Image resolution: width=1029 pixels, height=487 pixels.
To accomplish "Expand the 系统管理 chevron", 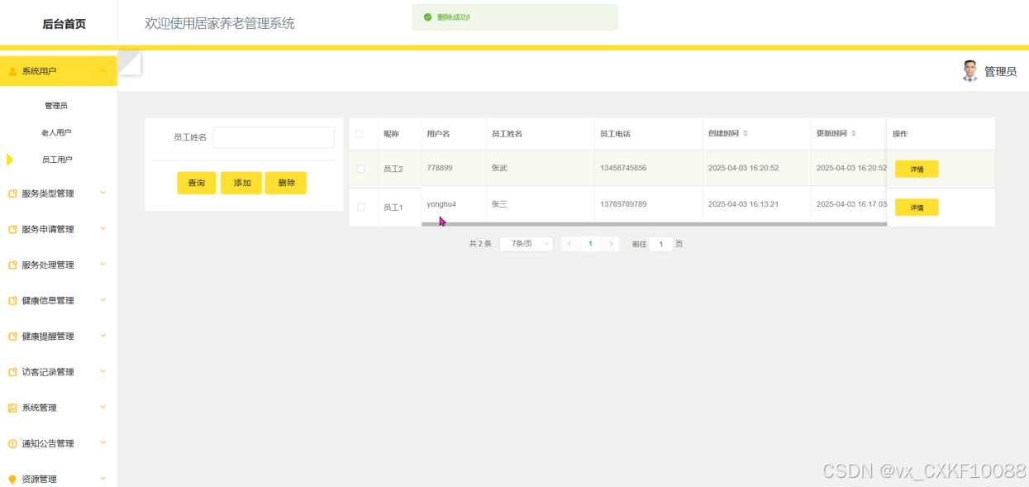I will [x=103, y=407].
